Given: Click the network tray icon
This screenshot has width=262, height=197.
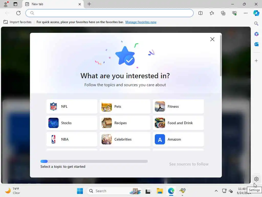Looking at the screenshot, I should [x=224, y=191].
